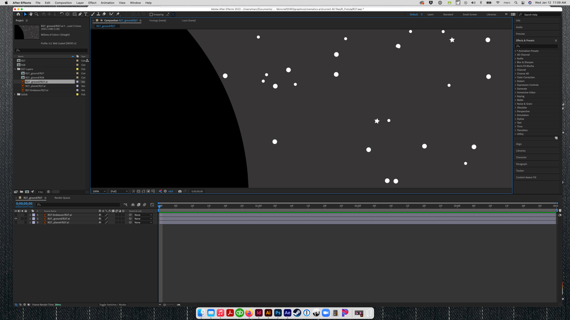Select the Hand tool

point(31,14)
